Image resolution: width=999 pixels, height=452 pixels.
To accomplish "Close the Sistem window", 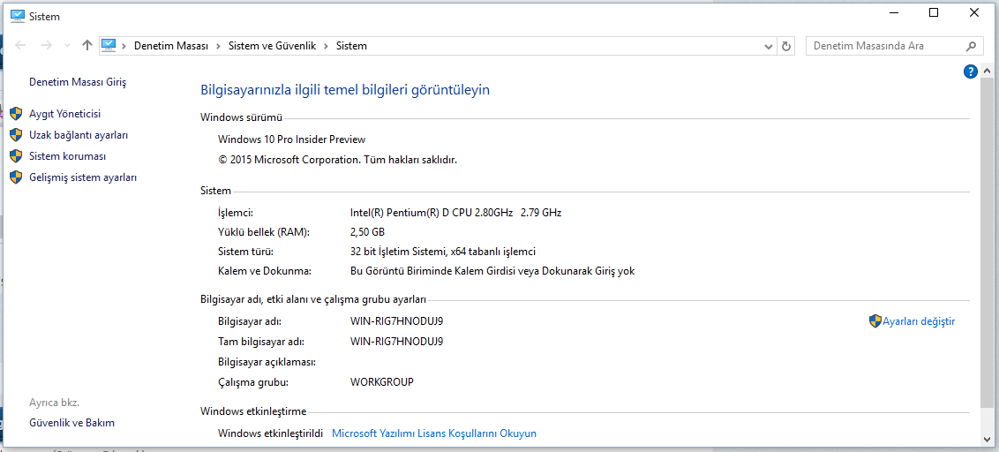I will [x=974, y=12].
